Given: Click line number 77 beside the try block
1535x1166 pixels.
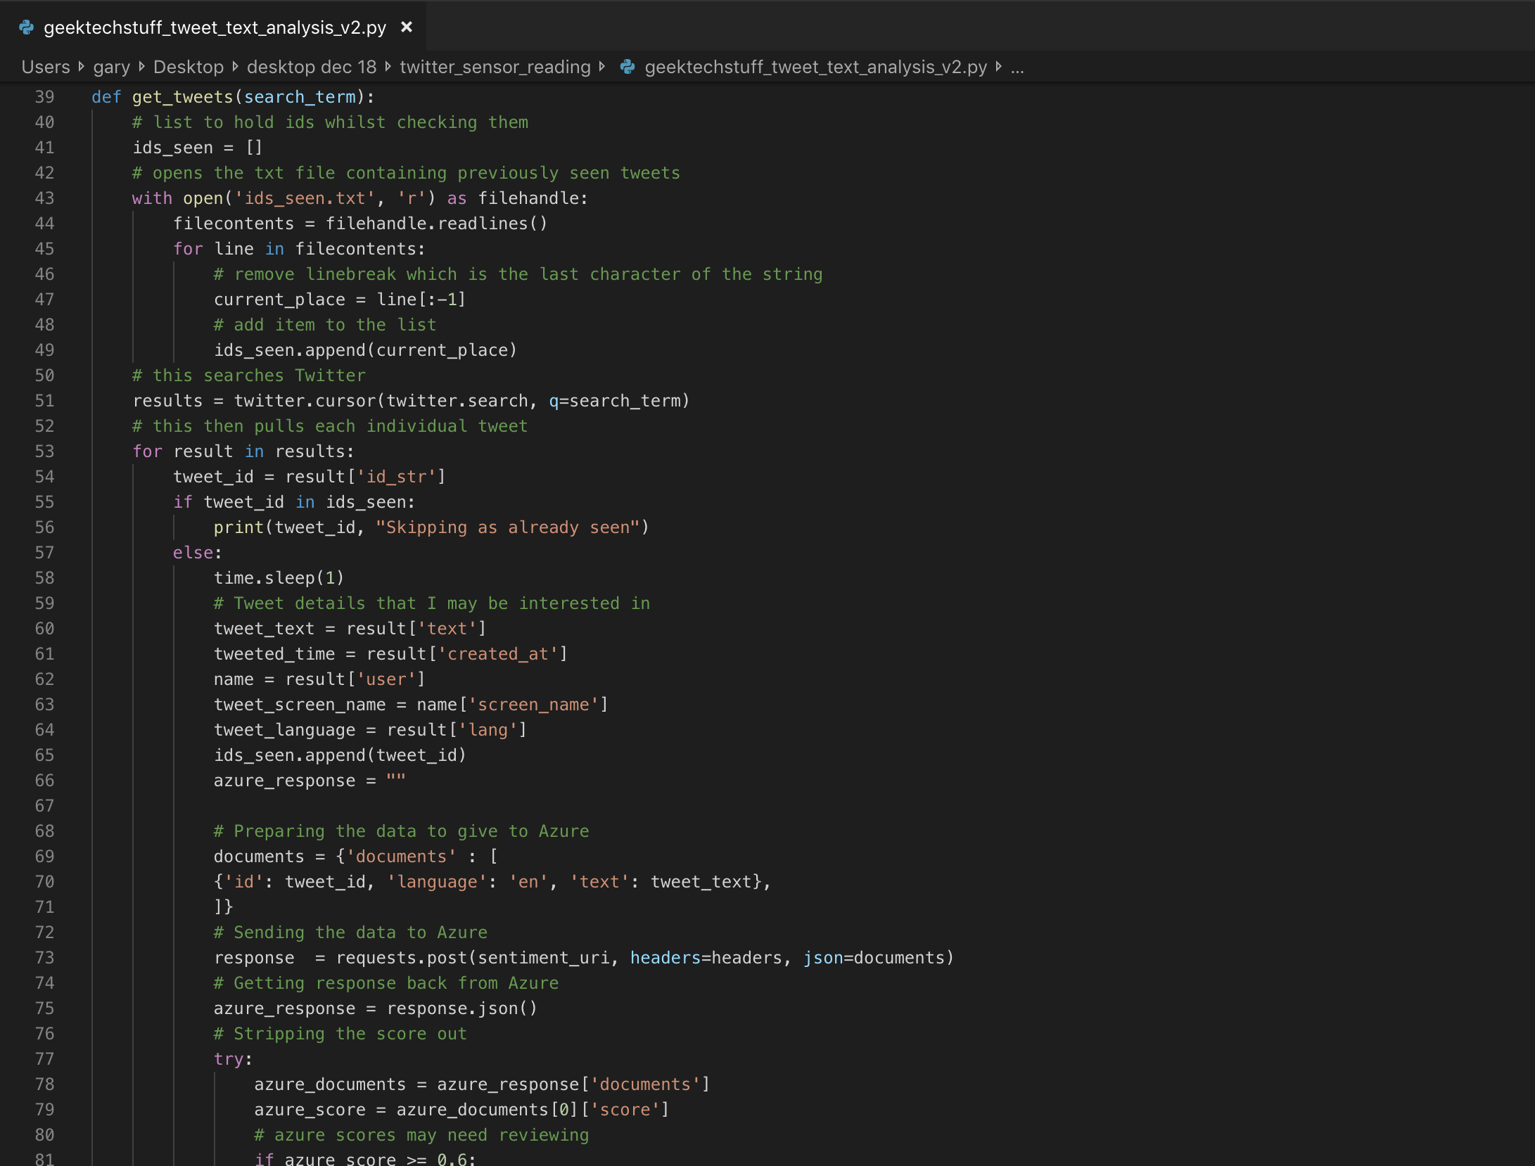Looking at the screenshot, I should click(44, 1058).
